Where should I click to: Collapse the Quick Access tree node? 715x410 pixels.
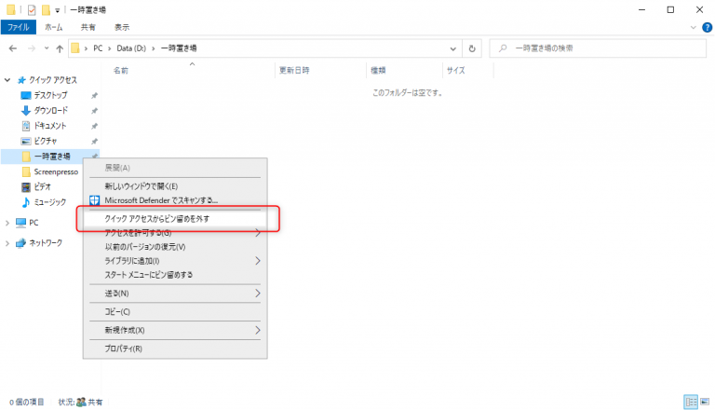(x=7, y=80)
